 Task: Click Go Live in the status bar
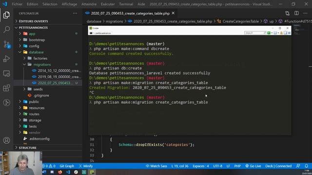[x=253, y=166]
